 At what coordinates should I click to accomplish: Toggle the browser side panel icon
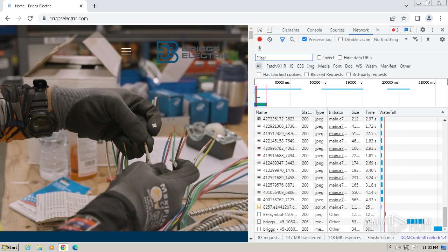click(418, 18)
